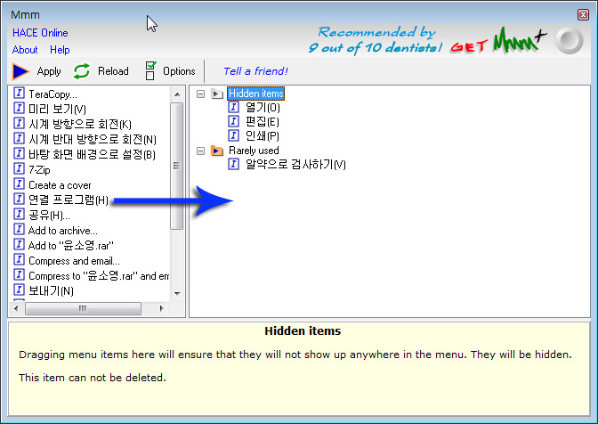Click the icon beside 바탕 화면 배경으로 설정(B)
The image size is (598, 424).
point(19,154)
